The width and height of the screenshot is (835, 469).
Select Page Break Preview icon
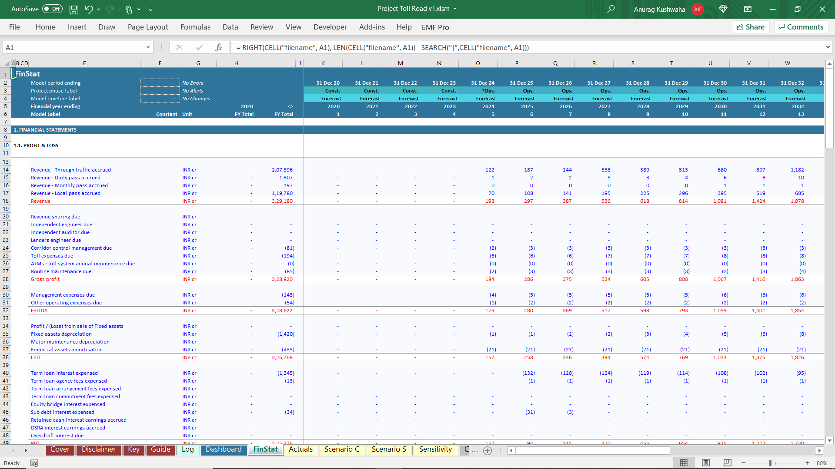tap(727, 463)
